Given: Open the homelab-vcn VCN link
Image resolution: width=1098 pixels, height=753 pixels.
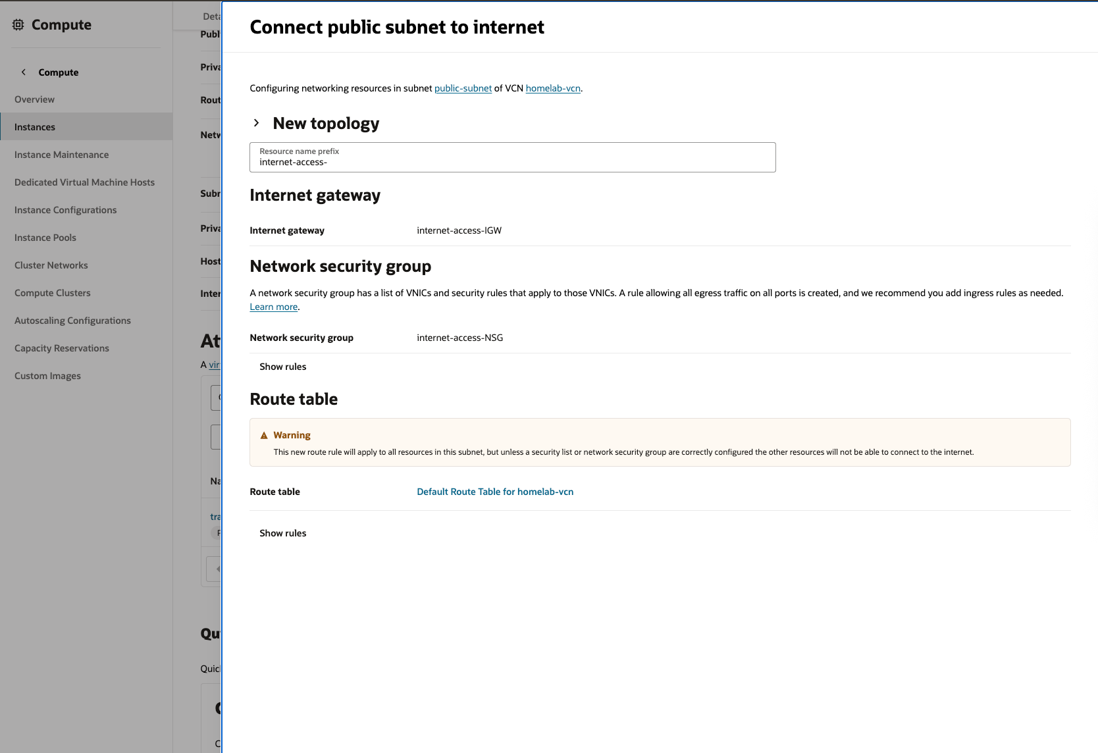Looking at the screenshot, I should coord(552,88).
